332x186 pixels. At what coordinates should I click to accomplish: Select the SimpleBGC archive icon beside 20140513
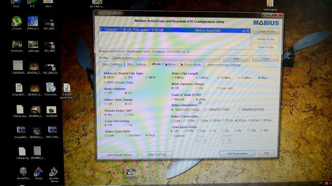[21, 132]
